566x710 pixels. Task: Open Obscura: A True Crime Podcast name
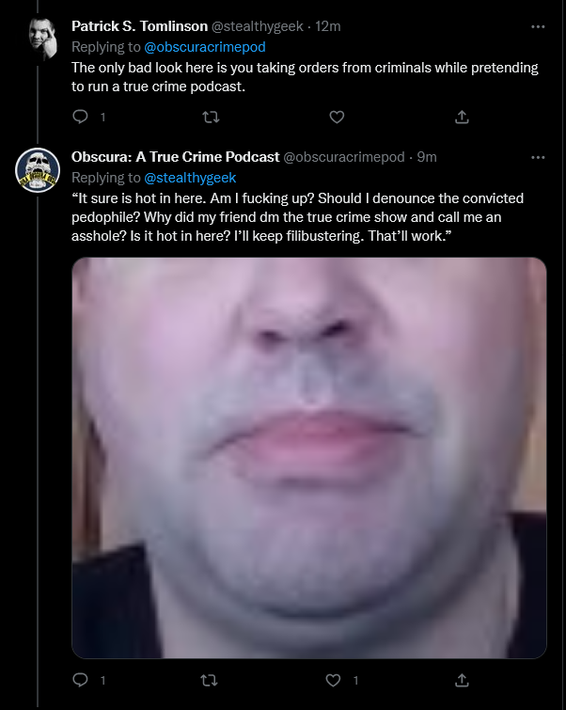(175, 157)
